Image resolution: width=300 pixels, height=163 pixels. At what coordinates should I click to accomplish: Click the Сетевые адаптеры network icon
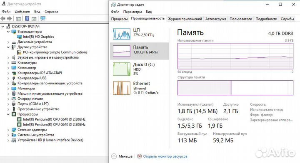[x=14, y=130]
